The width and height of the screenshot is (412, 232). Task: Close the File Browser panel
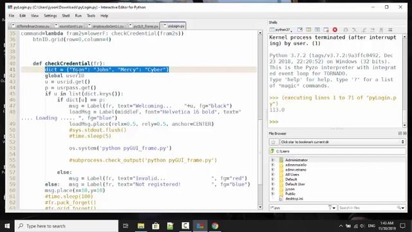point(404,133)
